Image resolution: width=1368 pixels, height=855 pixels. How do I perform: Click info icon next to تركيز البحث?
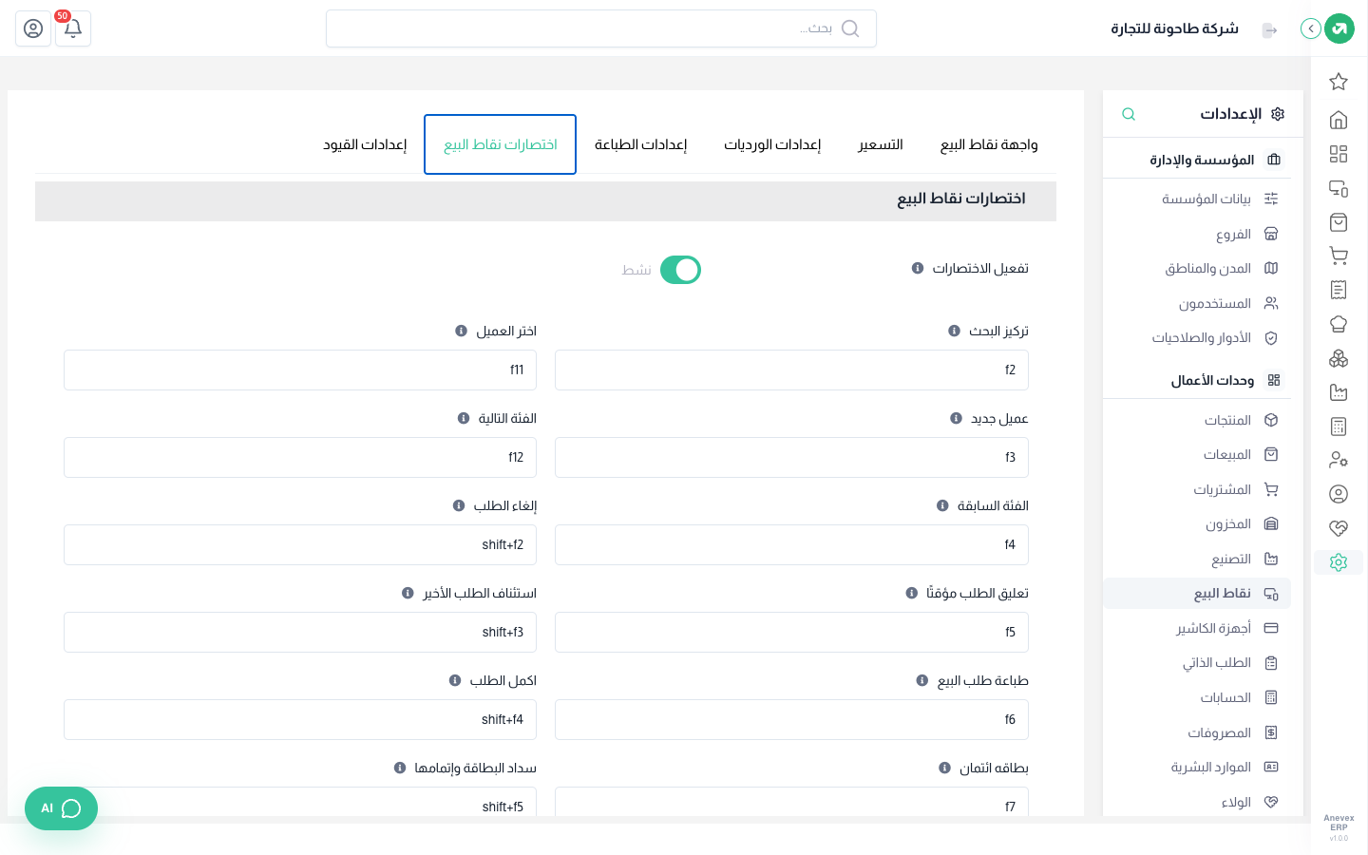pyautogui.click(x=954, y=331)
